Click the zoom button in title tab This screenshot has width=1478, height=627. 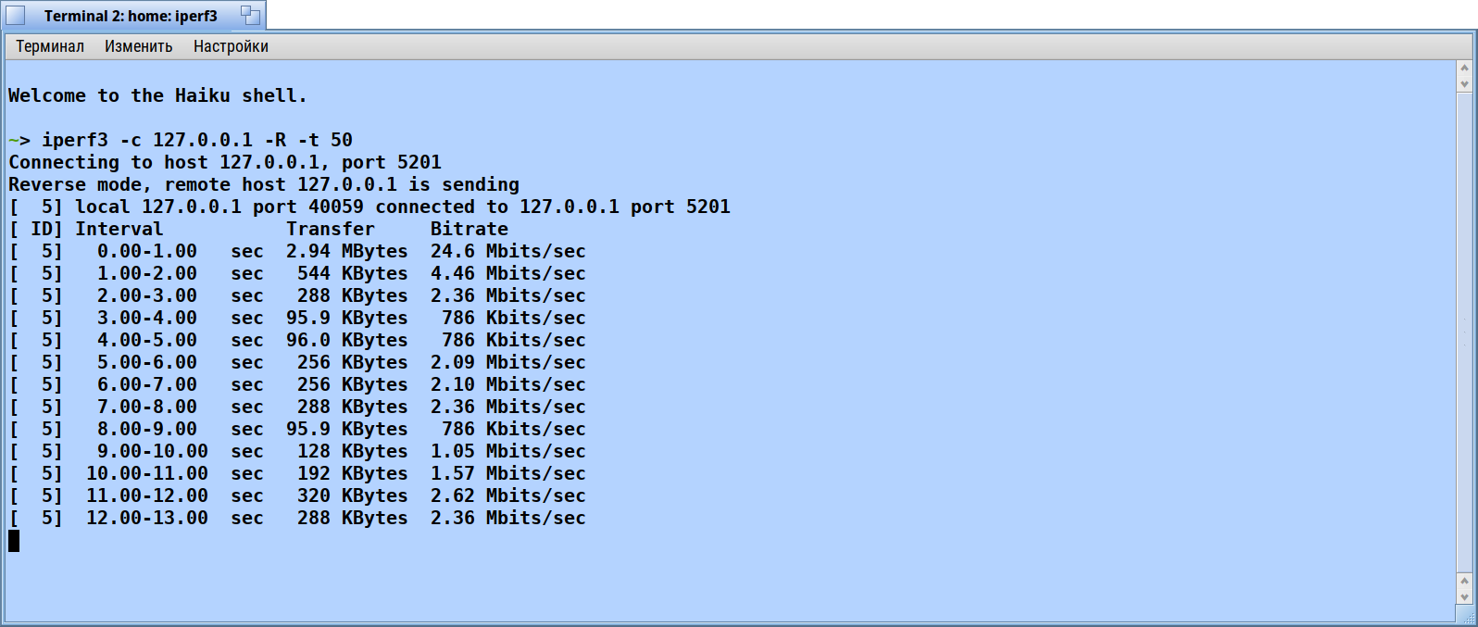pyautogui.click(x=250, y=15)
